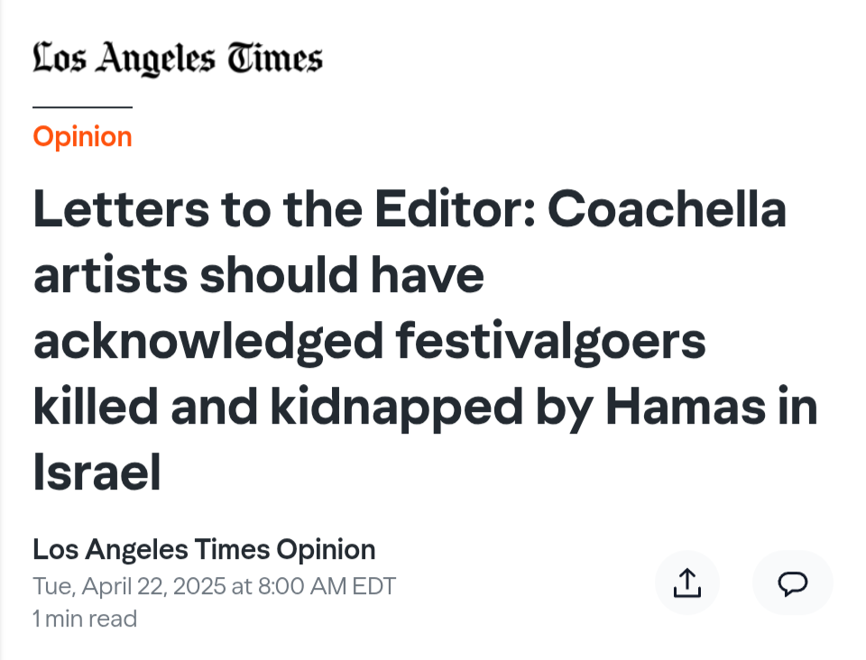Screen dimensions: 866x660
Task: Click the share article icon
Action: click(x=687, y=582)
